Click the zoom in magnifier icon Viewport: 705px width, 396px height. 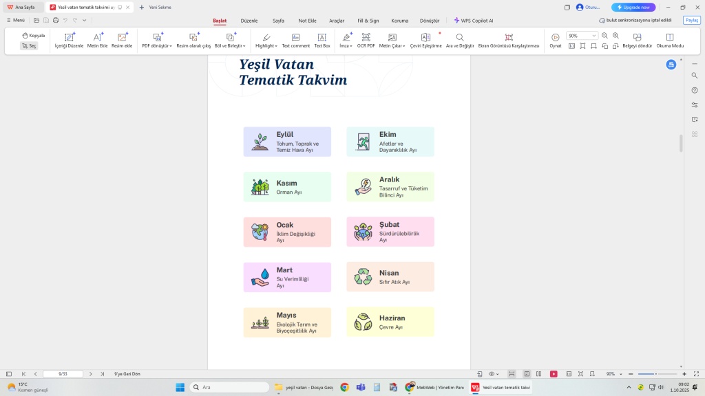pos(615,36)
